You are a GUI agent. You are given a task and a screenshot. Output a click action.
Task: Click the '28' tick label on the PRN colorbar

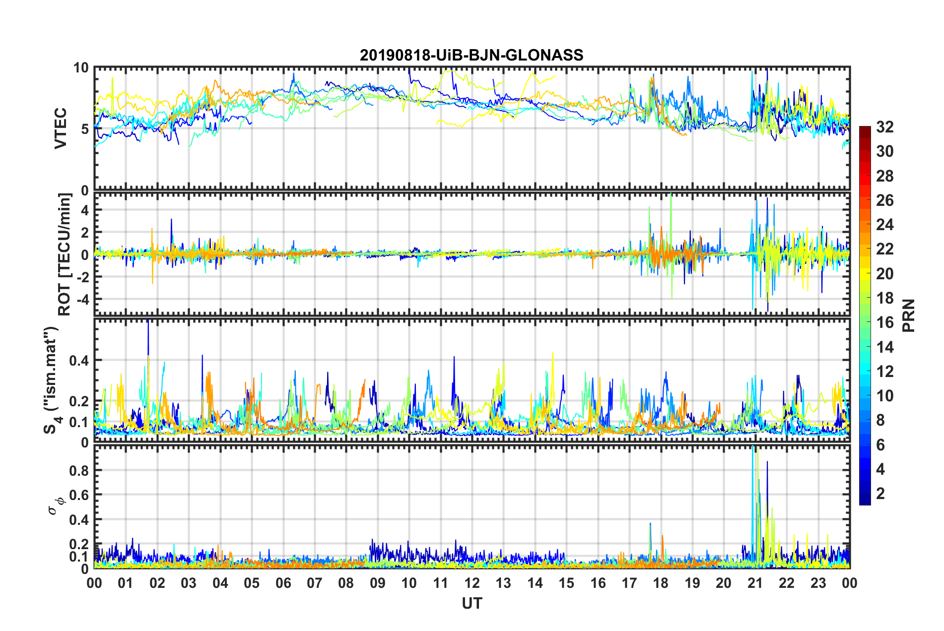pyautogui.click(x=885, y=176)
